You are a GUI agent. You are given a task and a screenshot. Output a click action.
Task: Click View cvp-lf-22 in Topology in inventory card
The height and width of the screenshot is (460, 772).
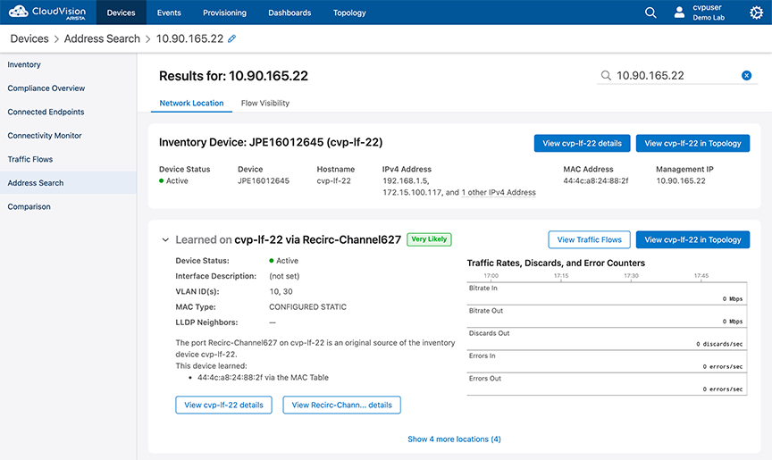[692, 143]
